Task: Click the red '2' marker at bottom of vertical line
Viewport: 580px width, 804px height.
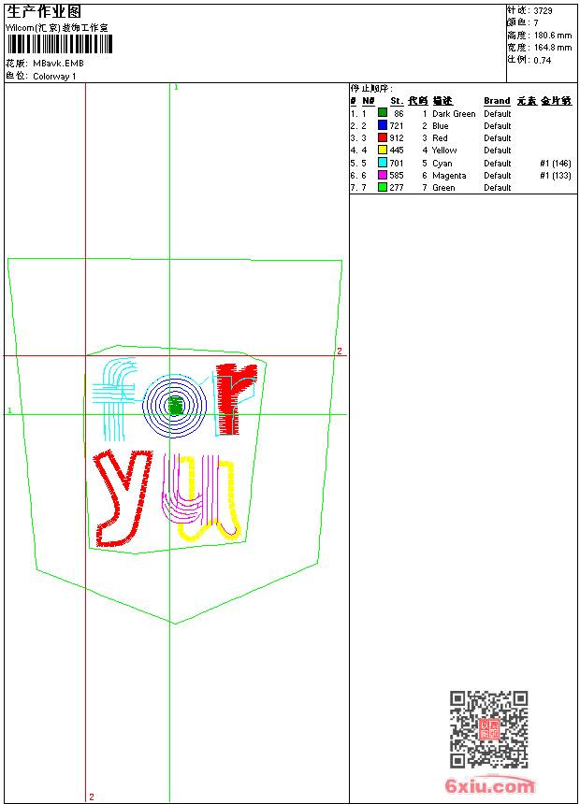Action: [x=92, y=797]
